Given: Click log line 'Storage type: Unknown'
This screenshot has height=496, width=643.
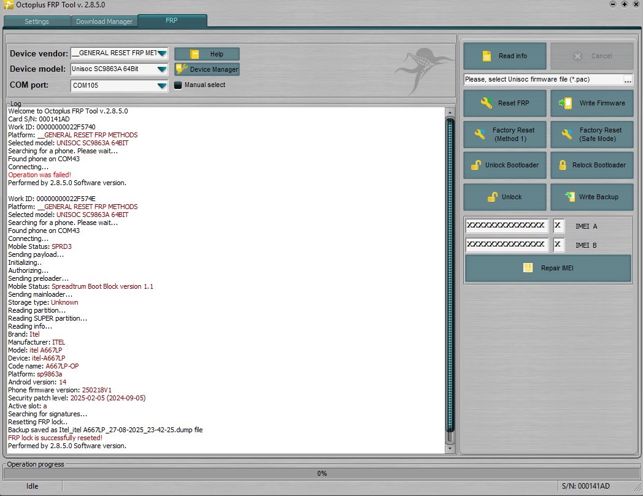Looking at the screenshot, I should coord(43,302).
